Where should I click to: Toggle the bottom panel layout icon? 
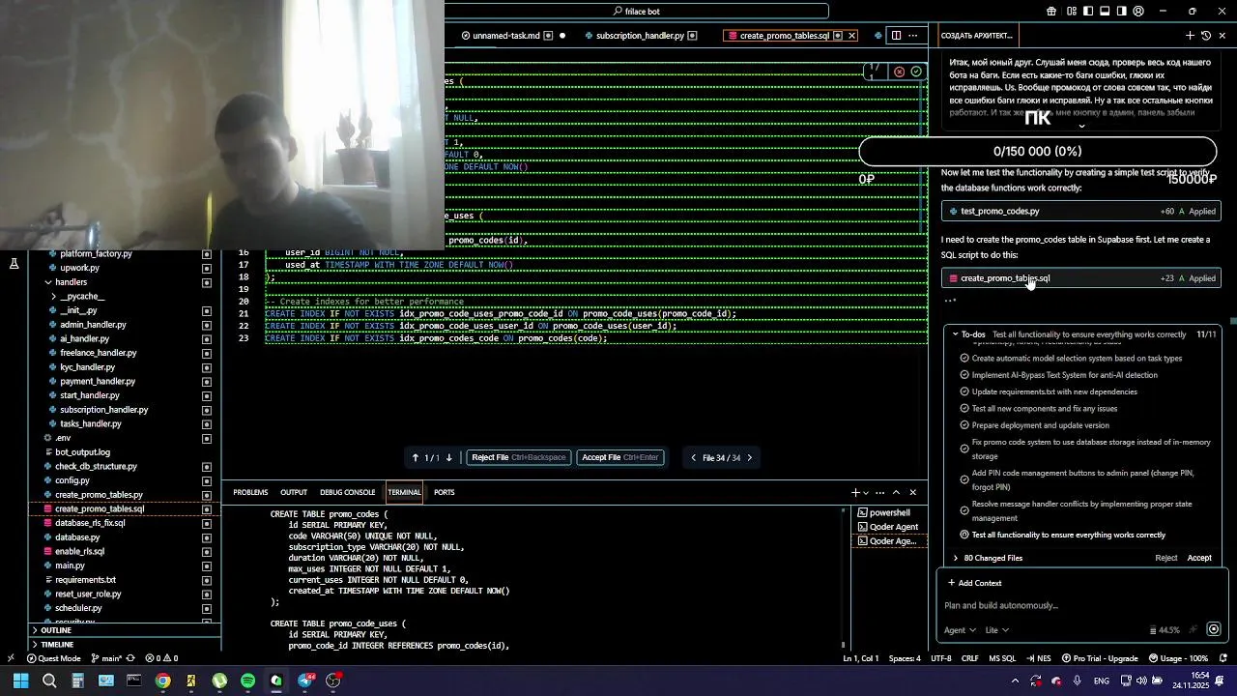point(1105,12)
